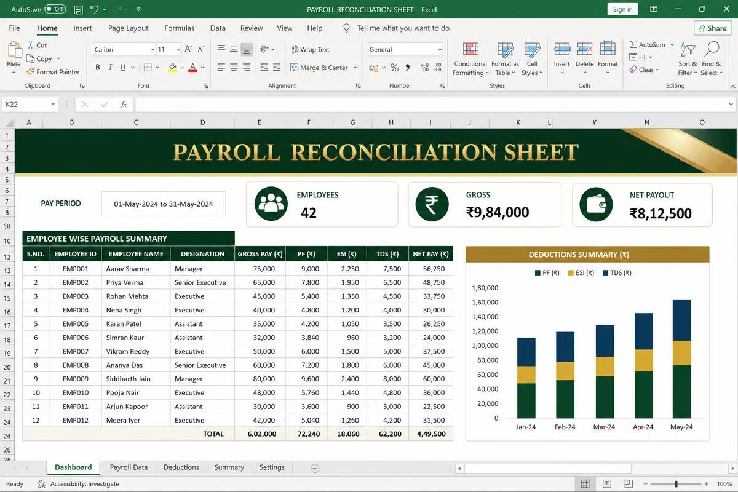Click the Borders icon
The width and height of the screenshot is (738, 492).
(148, 68)
